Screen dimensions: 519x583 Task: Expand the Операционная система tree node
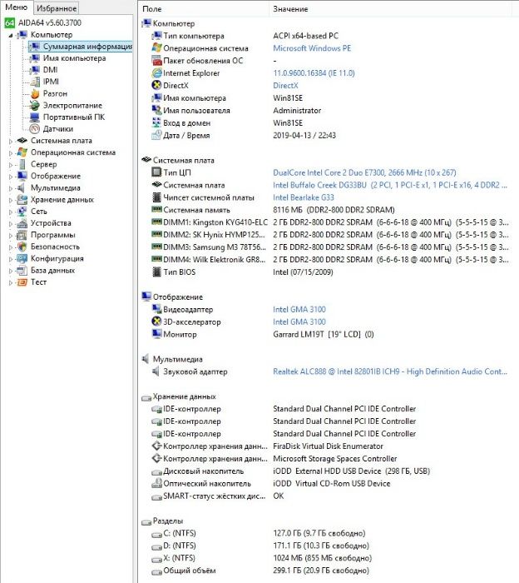pyautogui.click(x=11, y=153)
